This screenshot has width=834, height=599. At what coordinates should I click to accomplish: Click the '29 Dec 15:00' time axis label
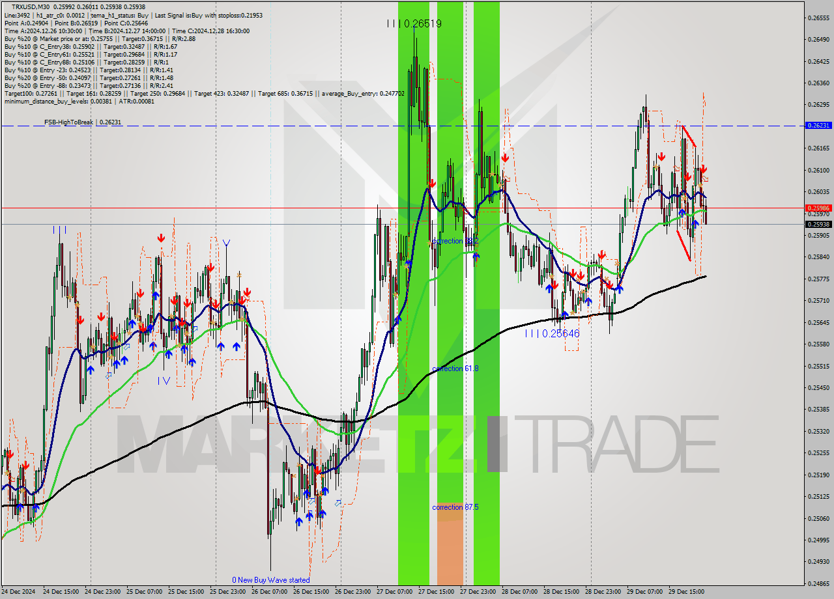686,592
